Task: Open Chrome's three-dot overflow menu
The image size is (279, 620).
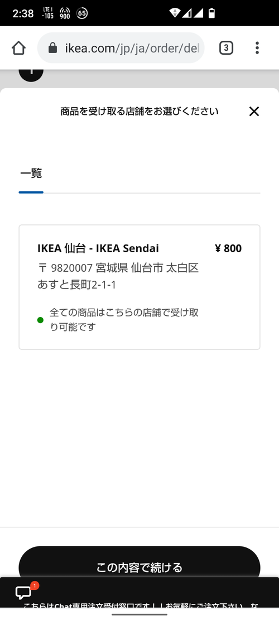Action: click(x=257, y=48)
